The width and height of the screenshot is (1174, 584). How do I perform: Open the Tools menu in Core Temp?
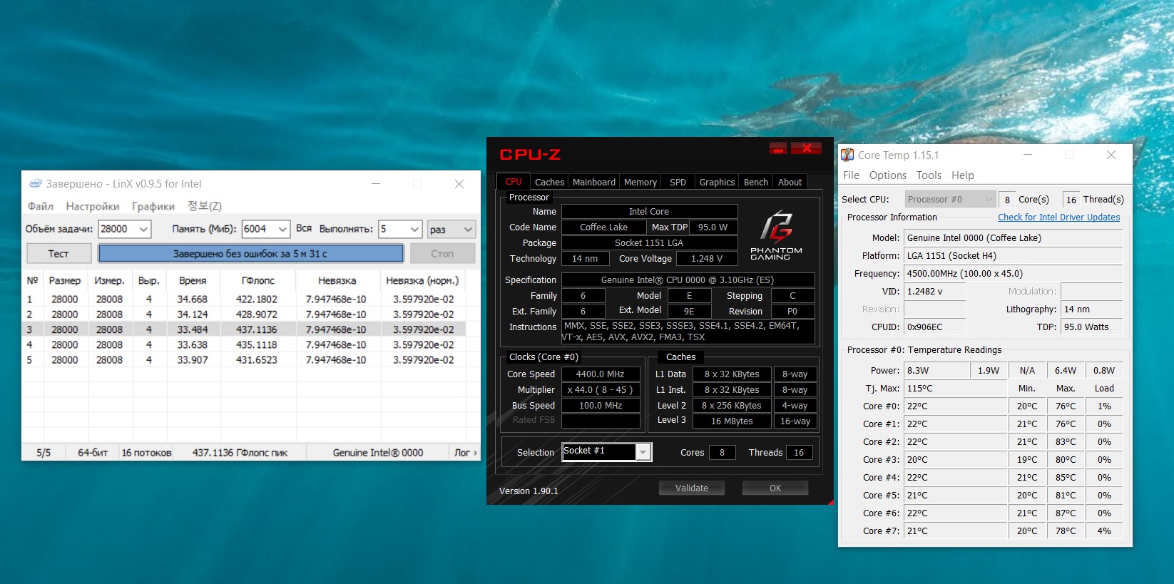929,175
